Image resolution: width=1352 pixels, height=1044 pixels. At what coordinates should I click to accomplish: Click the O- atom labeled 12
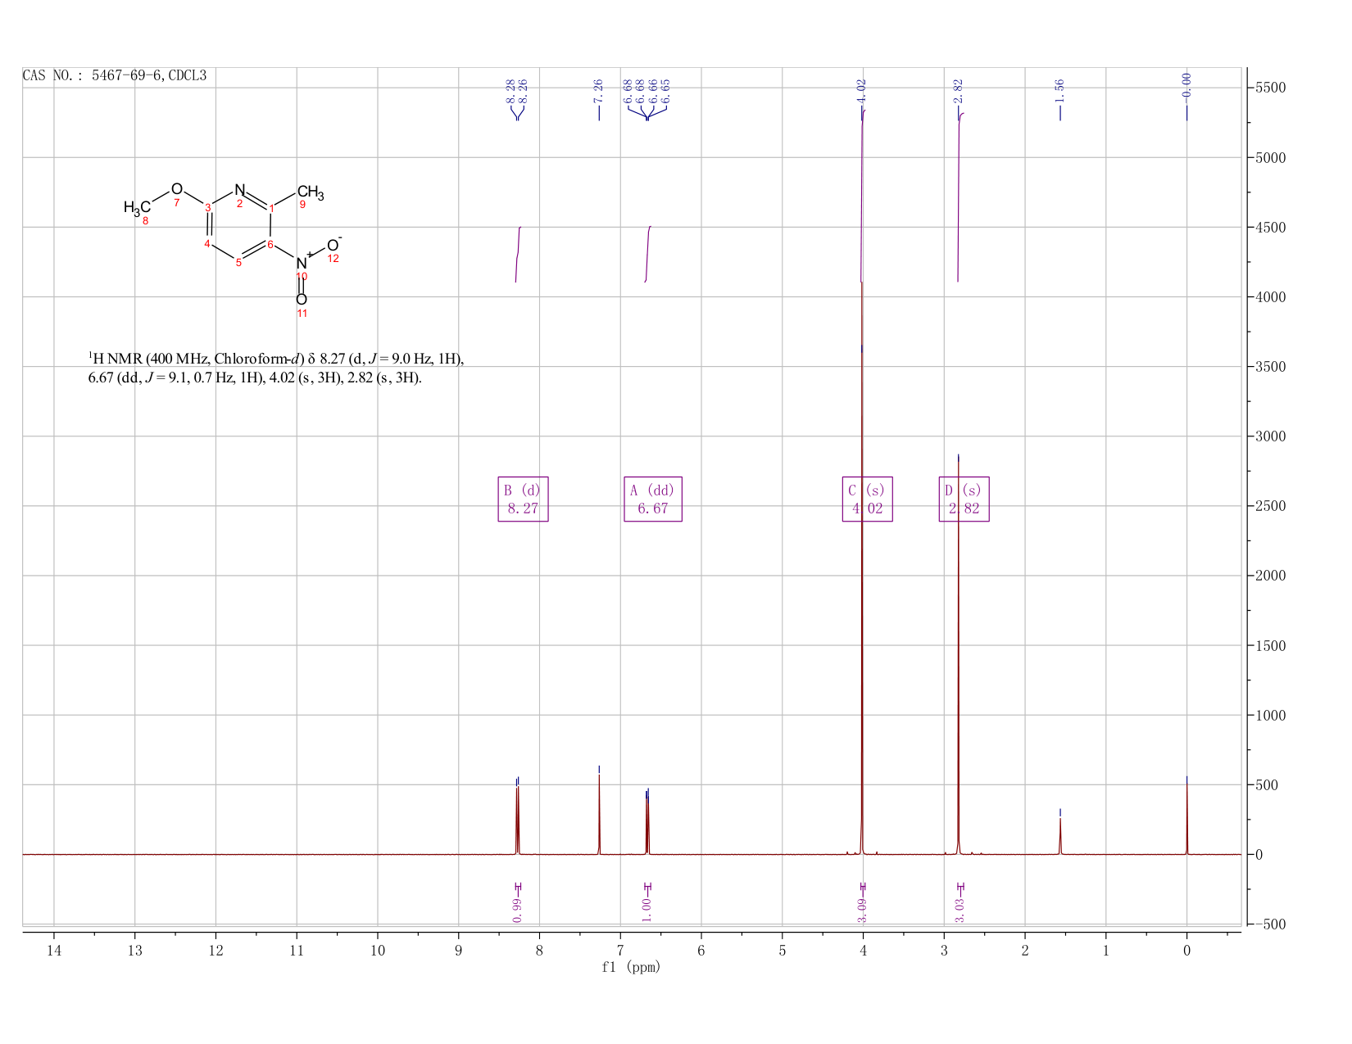(333, 244)
